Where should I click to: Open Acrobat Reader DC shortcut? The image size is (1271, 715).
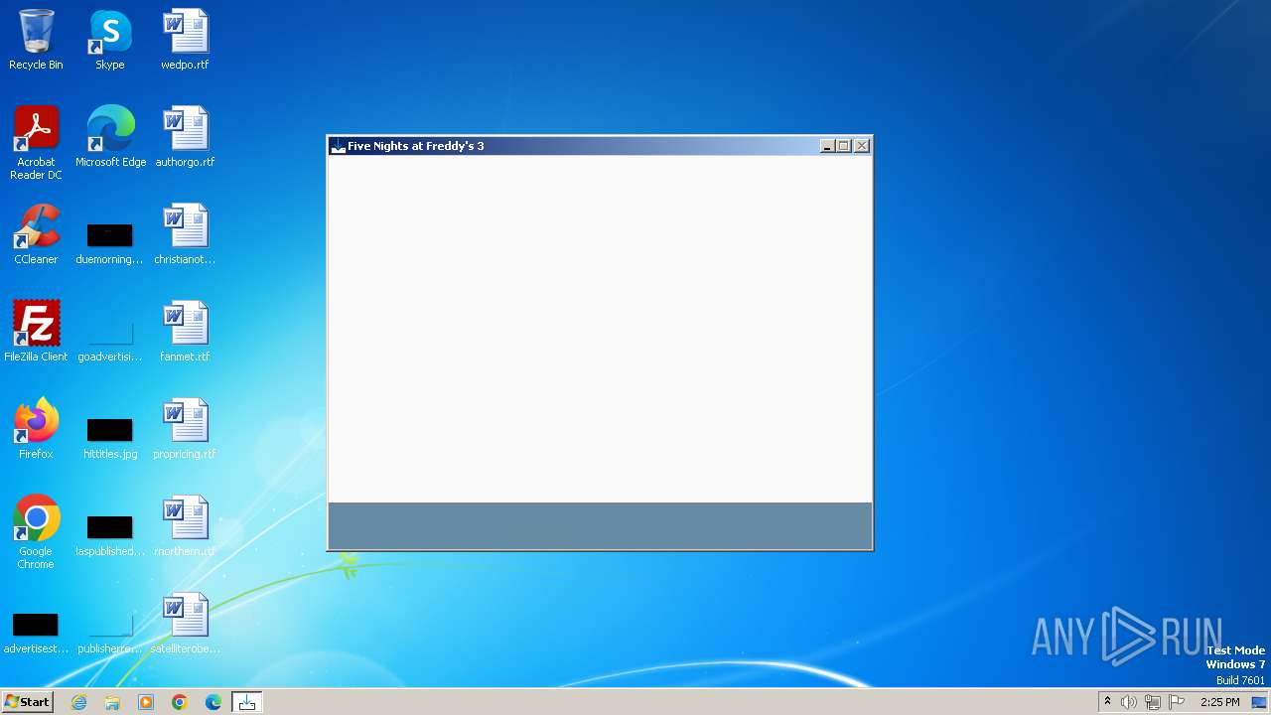36,142
